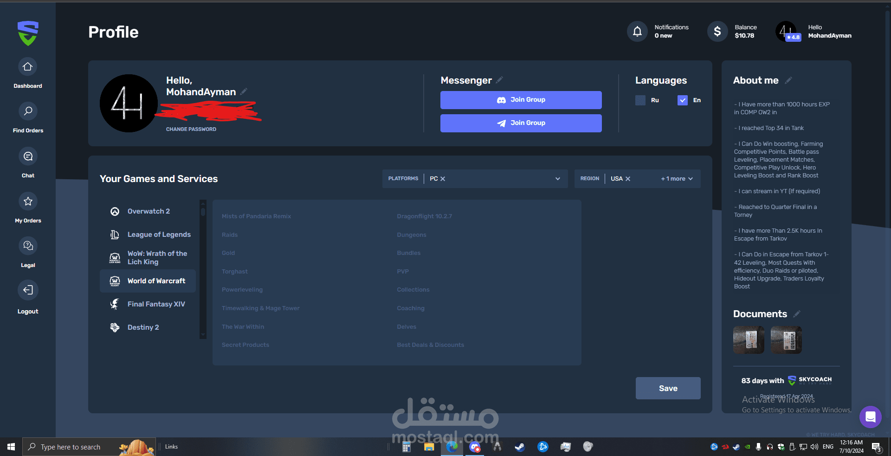Image resolution: width=891 pixels, height=456 pixels.
Task: Open the Dashboard home icon
Action: tap(28, 67)
